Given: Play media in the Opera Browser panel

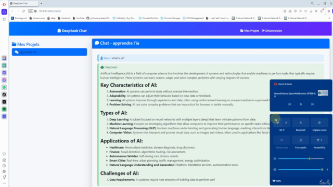Looking at the screenshot, I should point(301,104).
